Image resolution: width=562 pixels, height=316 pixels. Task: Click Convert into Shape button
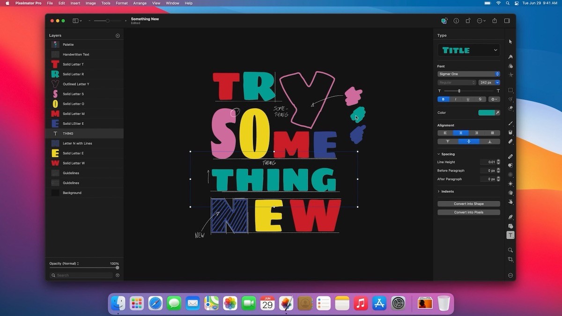pos(469,204)
